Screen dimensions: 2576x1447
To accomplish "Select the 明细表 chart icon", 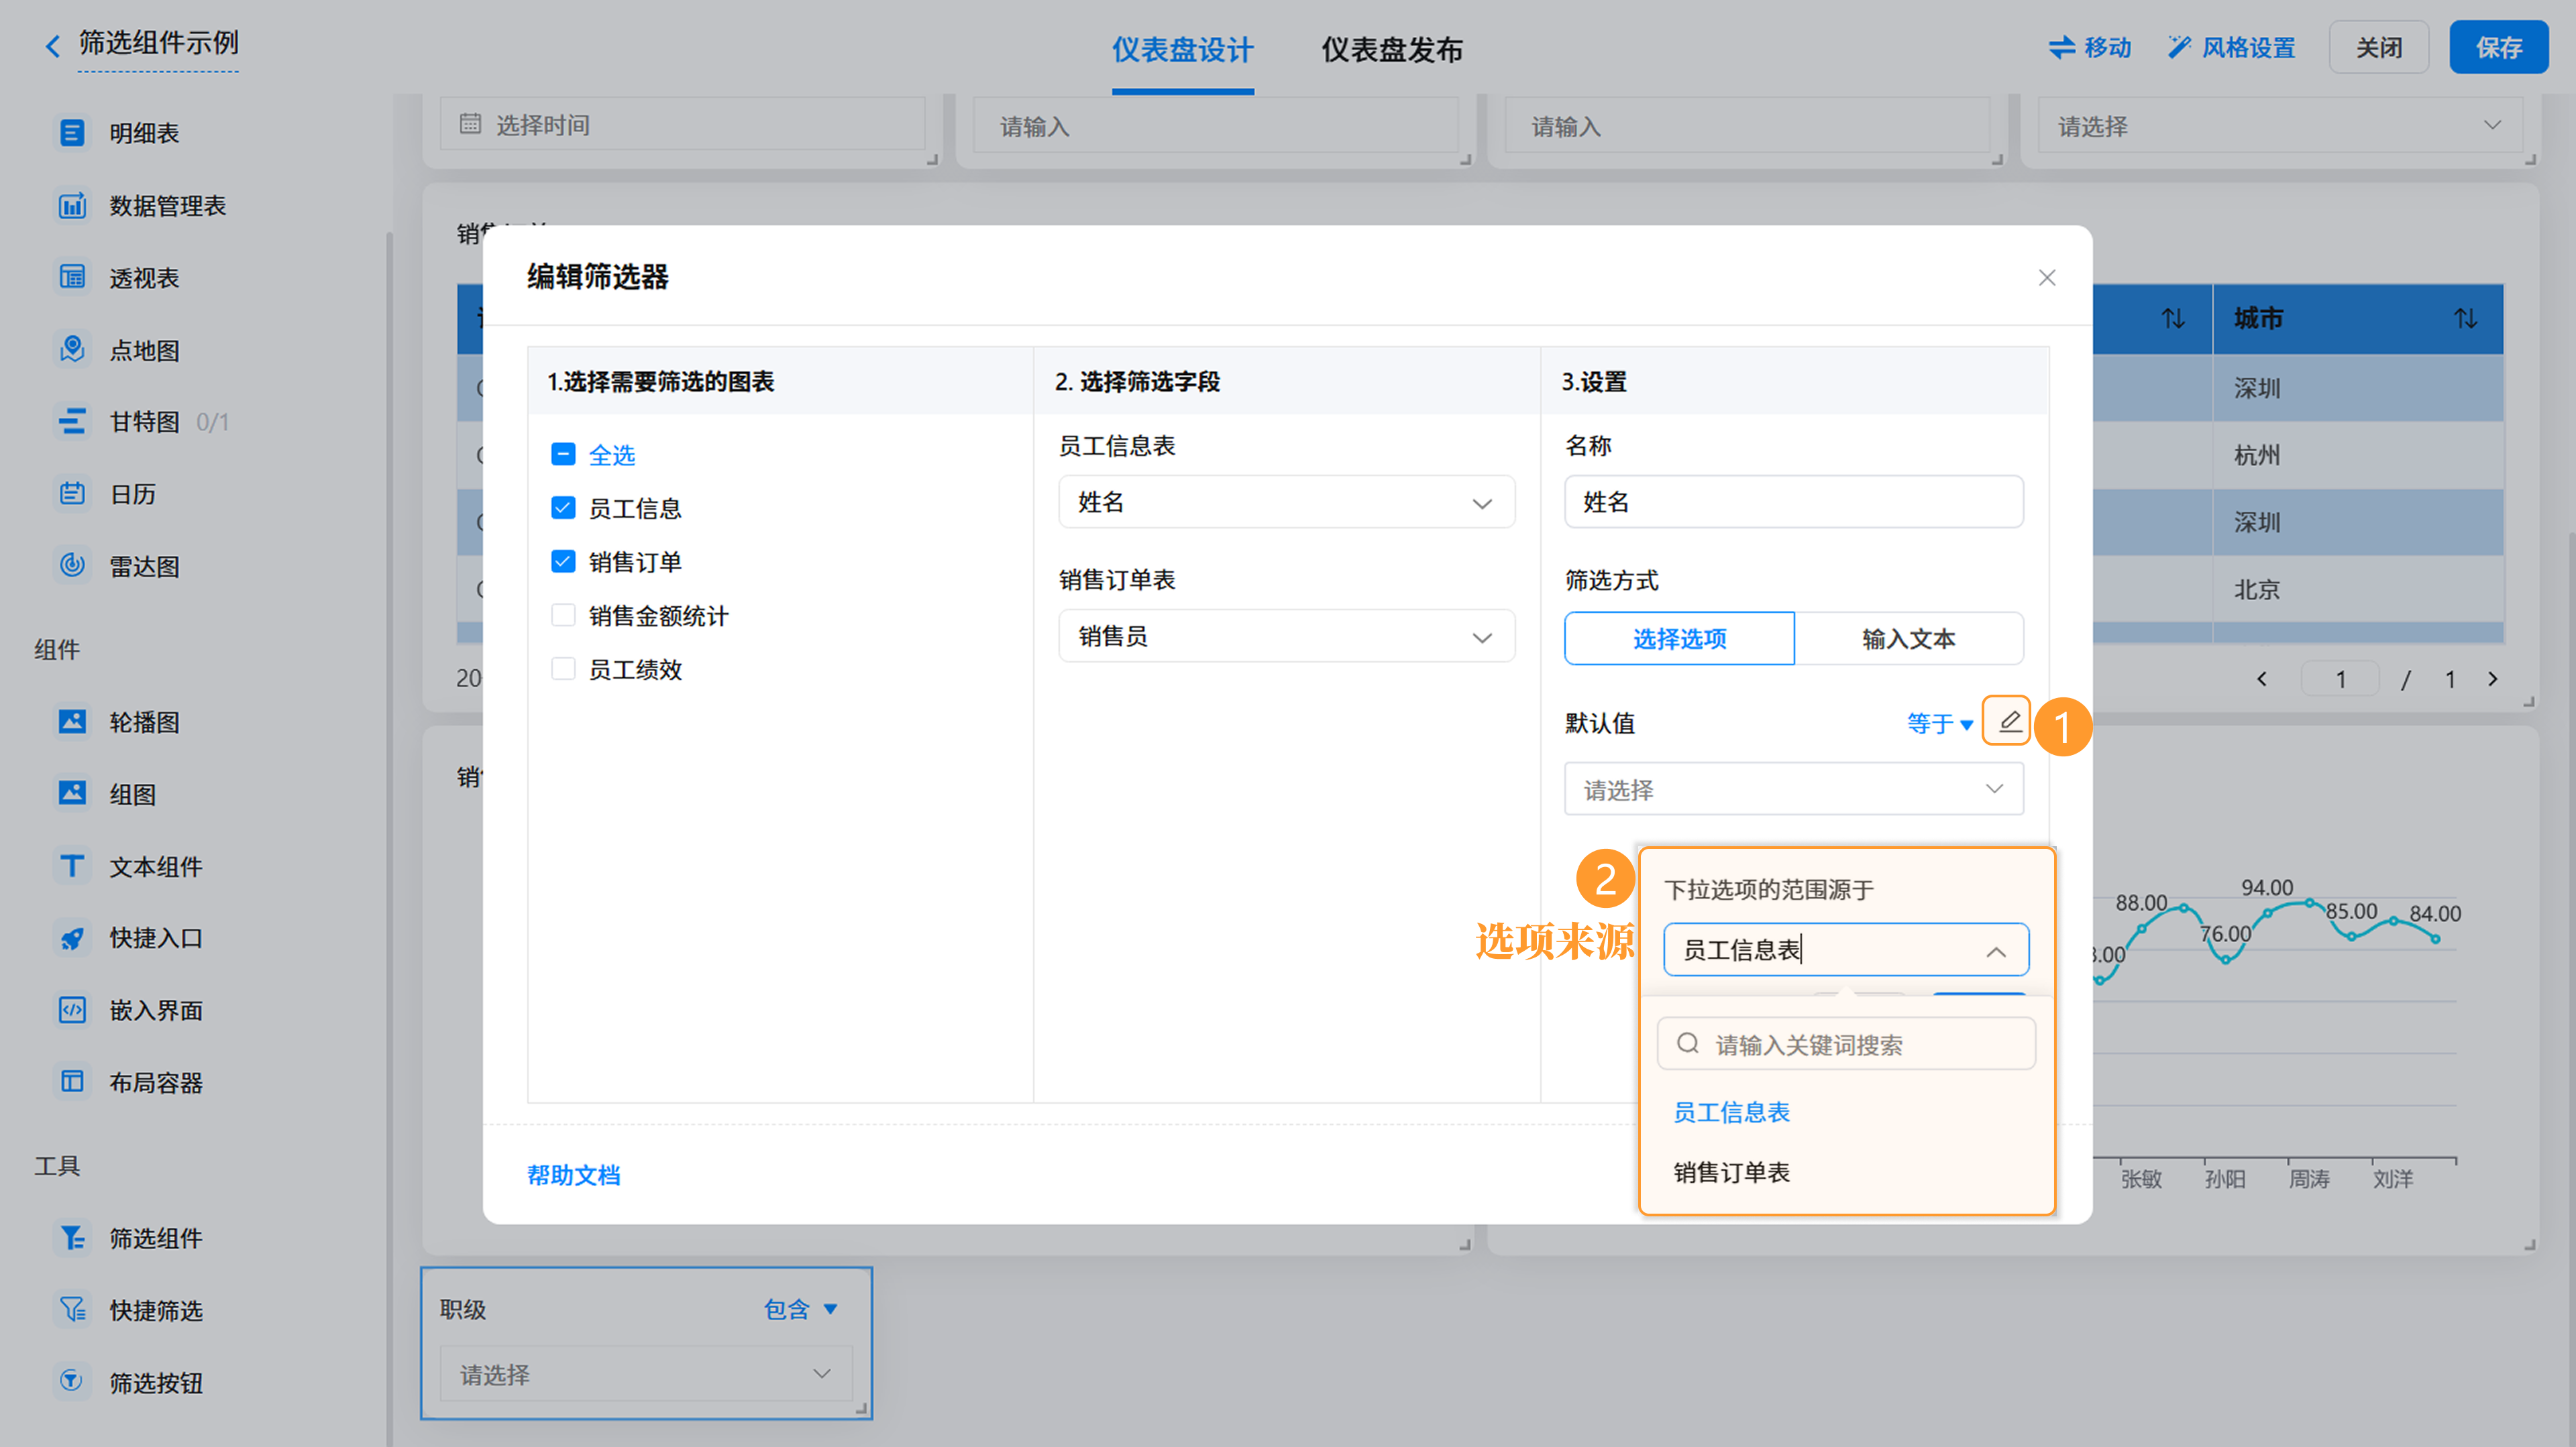I will [72, 133].
